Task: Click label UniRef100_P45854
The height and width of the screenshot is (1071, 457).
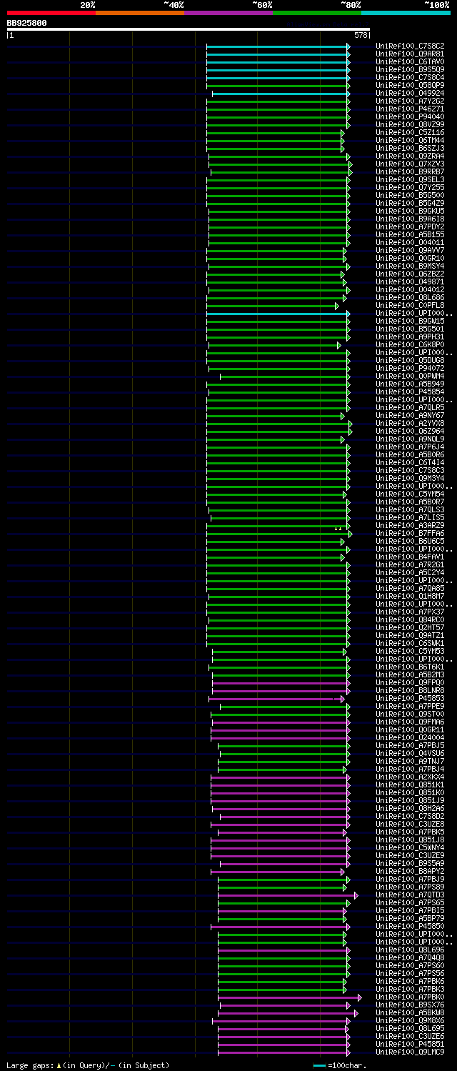Action: pyautogui.click(x=410, y=392)
